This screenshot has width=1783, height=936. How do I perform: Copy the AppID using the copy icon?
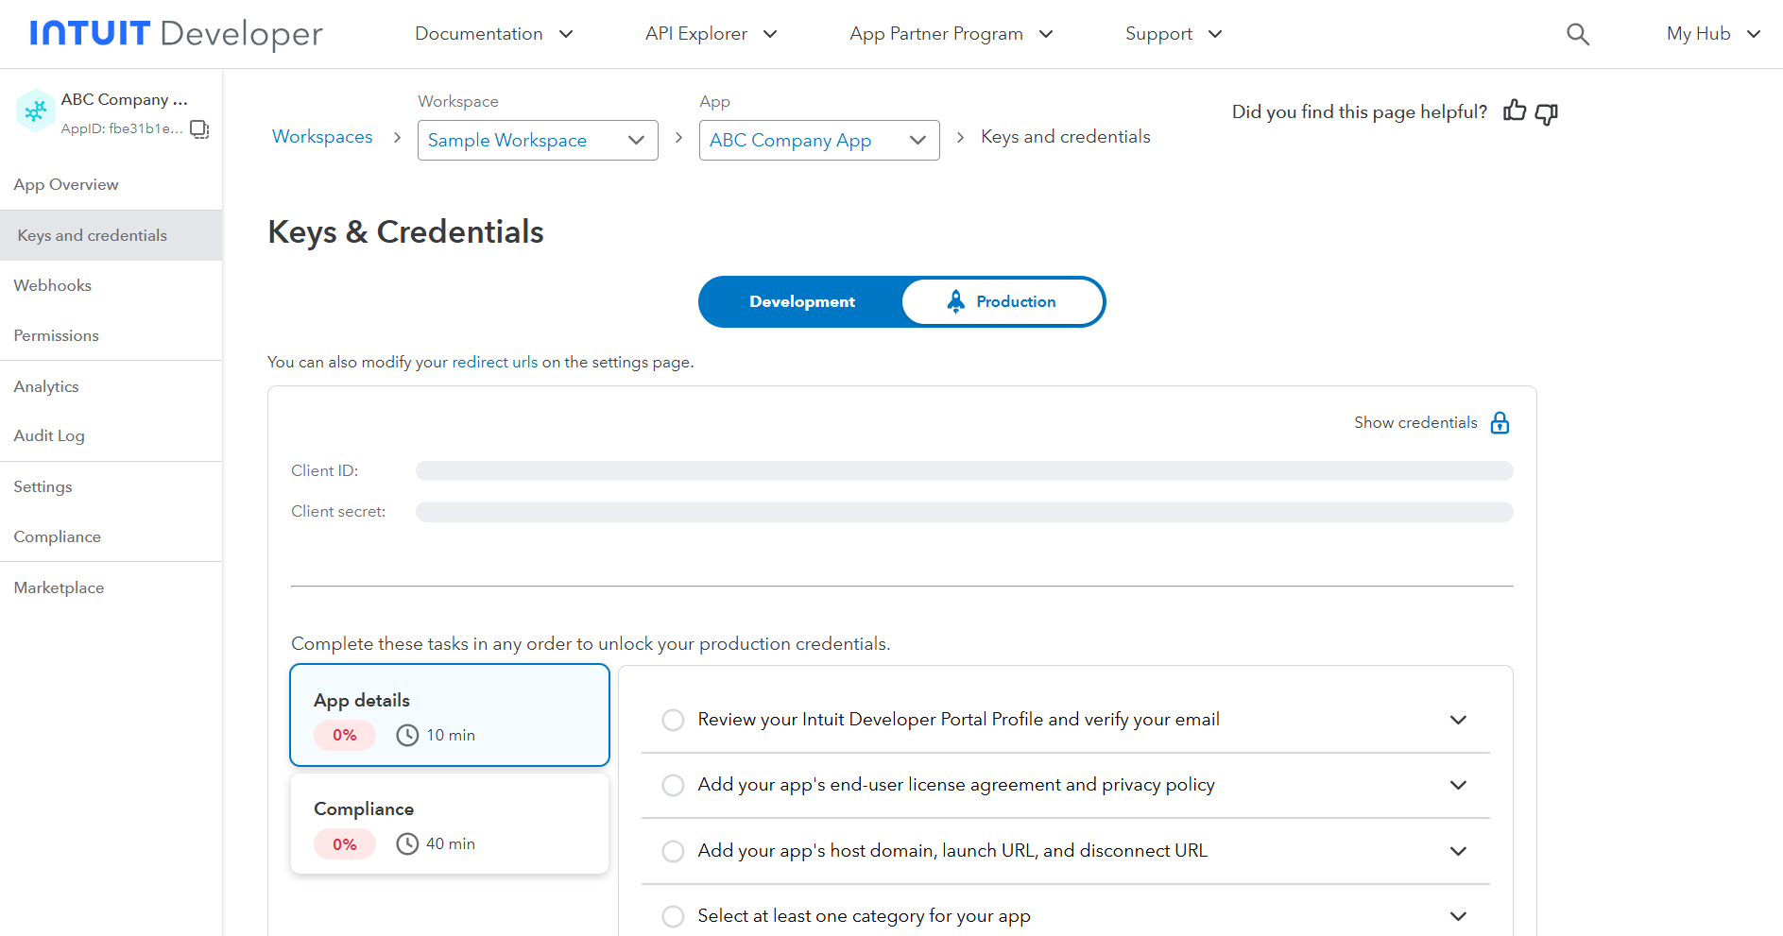click(x=199, y=129)
